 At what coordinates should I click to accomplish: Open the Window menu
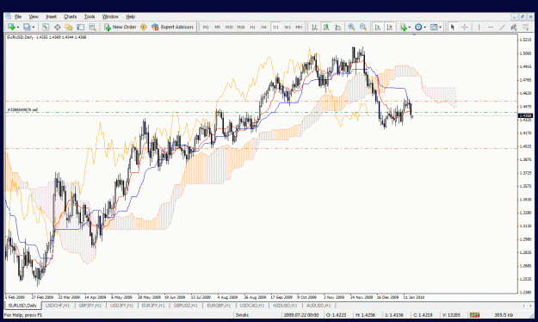[110, 16]
